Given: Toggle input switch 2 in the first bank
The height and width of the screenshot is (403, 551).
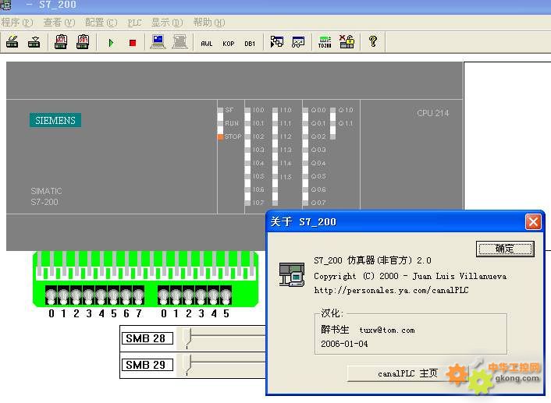Looking at the screenshot, I should 76,295.
